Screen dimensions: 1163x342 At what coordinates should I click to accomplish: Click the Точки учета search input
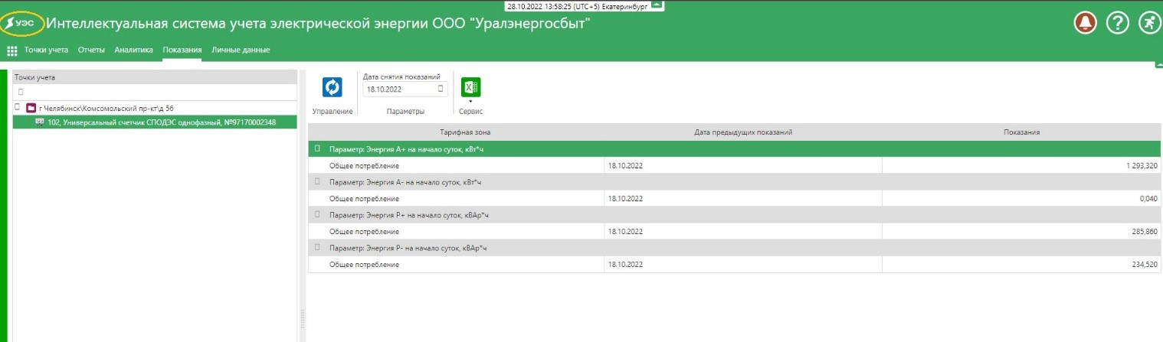click(x=156, y=92)
